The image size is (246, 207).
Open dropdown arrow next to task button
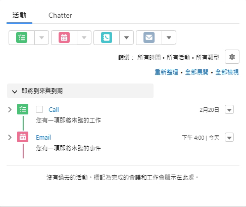click(x=42, y=37)
